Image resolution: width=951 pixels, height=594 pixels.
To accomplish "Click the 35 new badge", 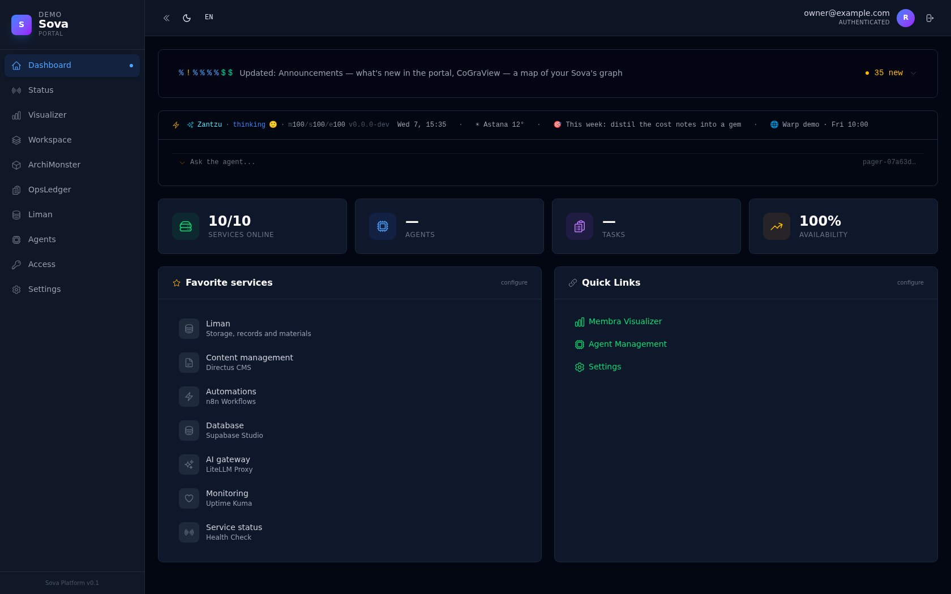I will pyautogui.click(x=884, y=73).
